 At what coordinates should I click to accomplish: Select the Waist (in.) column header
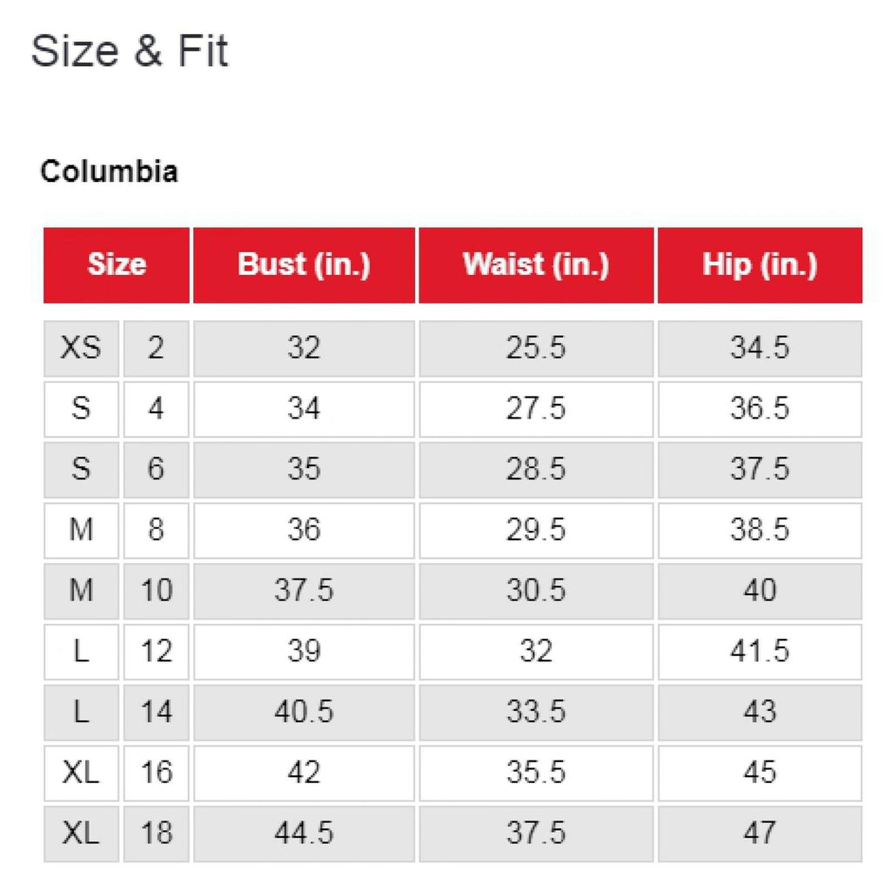[535, 265]
